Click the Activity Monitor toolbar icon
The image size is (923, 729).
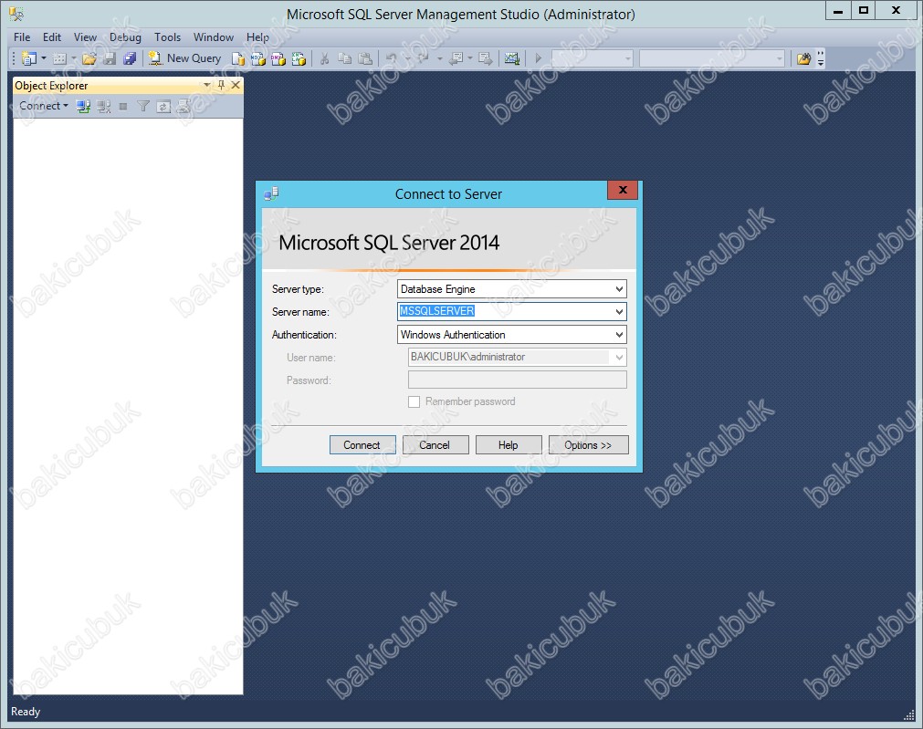(x=512, y=58)
